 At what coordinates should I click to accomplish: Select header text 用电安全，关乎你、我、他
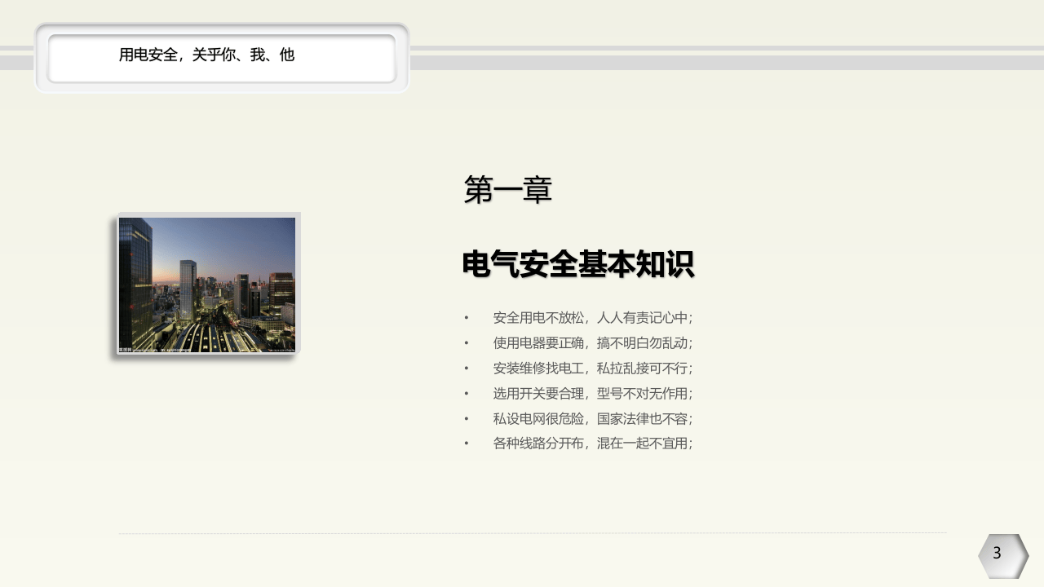tap(206, 55)
